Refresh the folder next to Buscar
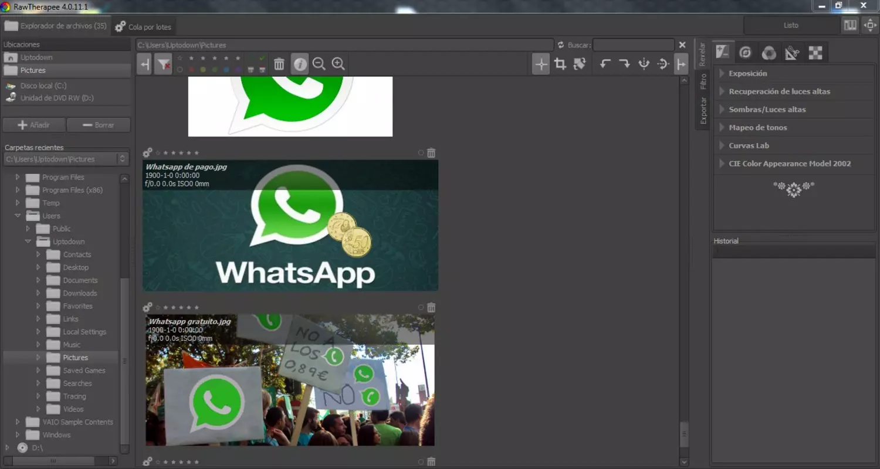 [x=561, y=45]
